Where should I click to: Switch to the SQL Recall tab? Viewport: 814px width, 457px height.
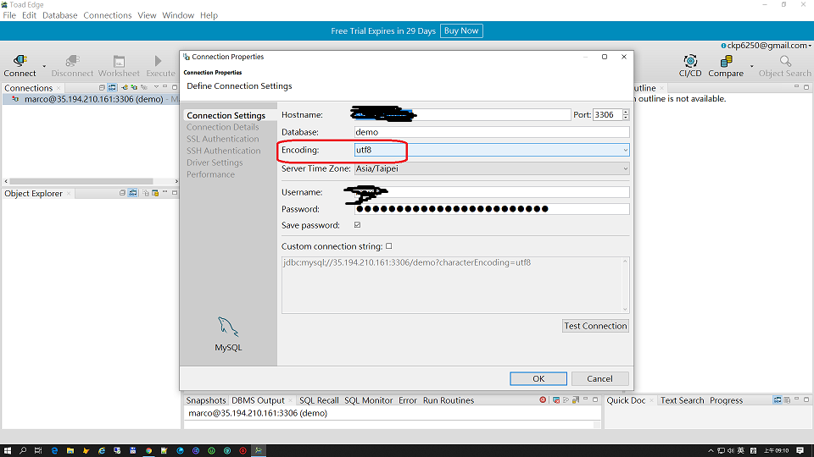[319, 400]
